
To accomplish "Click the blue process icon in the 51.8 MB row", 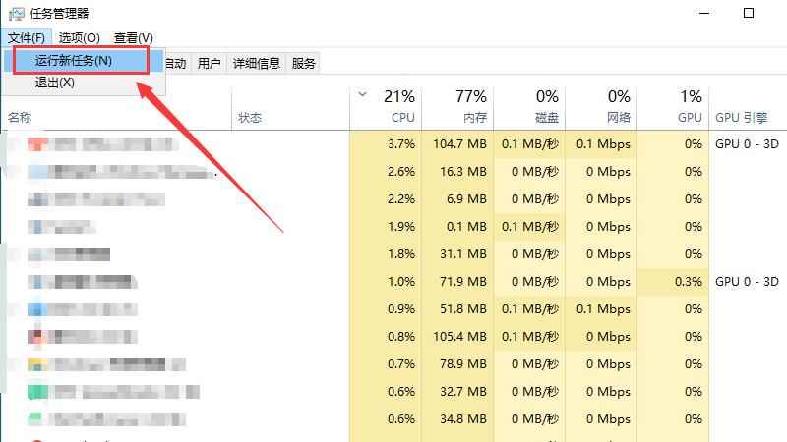I will (37, 309).
